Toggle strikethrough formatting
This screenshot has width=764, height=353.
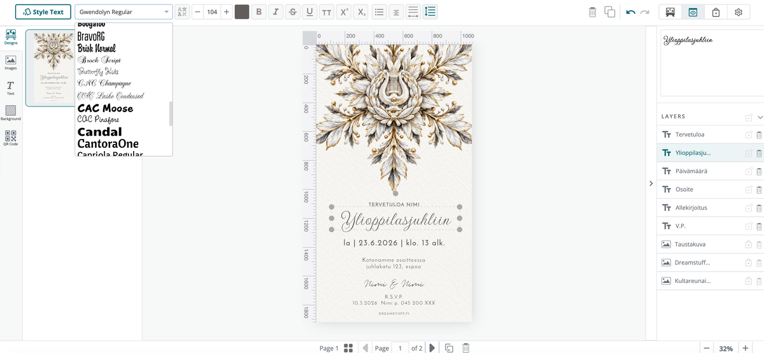point(292,12)
